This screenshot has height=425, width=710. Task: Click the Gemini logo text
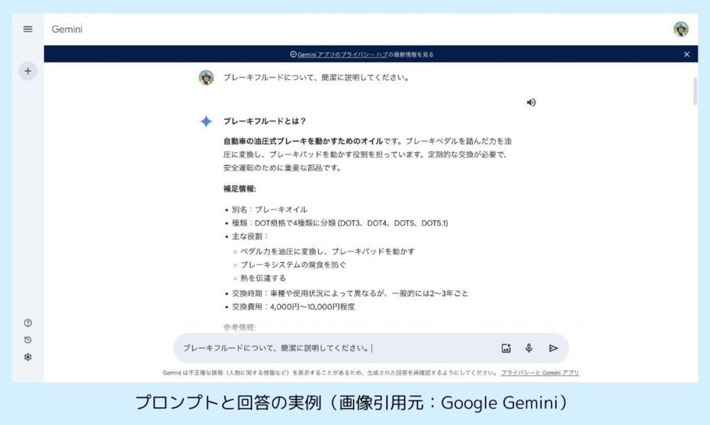pyautogui.click(x=67, y=29)
